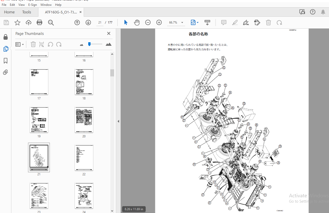Close the Page Thumbnails panel
Viewport: 329px width, 213px height.
pos(109,33)
